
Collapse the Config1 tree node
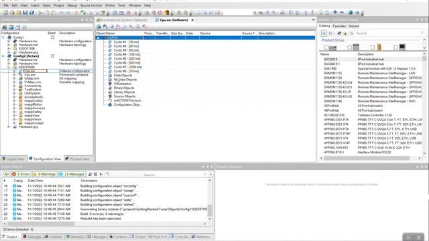pos(3,37)
